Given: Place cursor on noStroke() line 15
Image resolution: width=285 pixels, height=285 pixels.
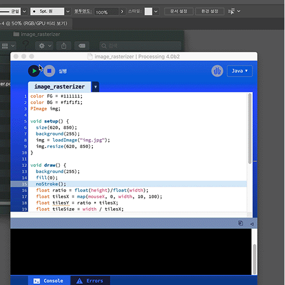Looking at the screenshot, I should [51, 184].
